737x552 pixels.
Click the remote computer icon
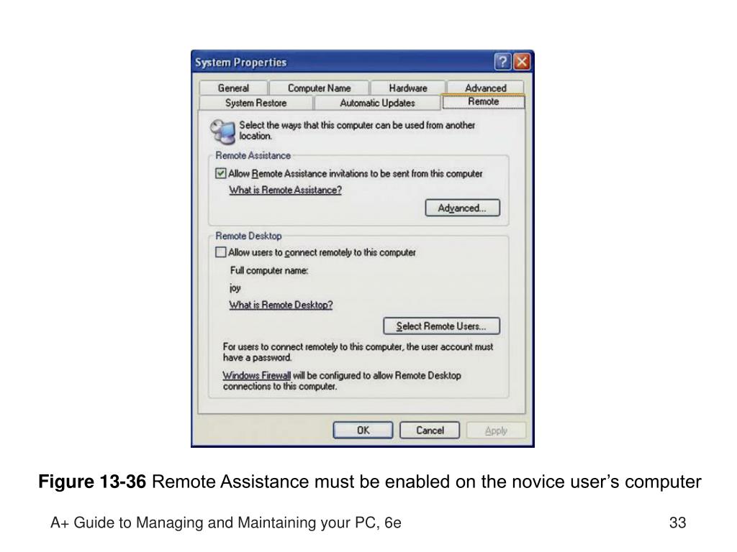point(222,131)
